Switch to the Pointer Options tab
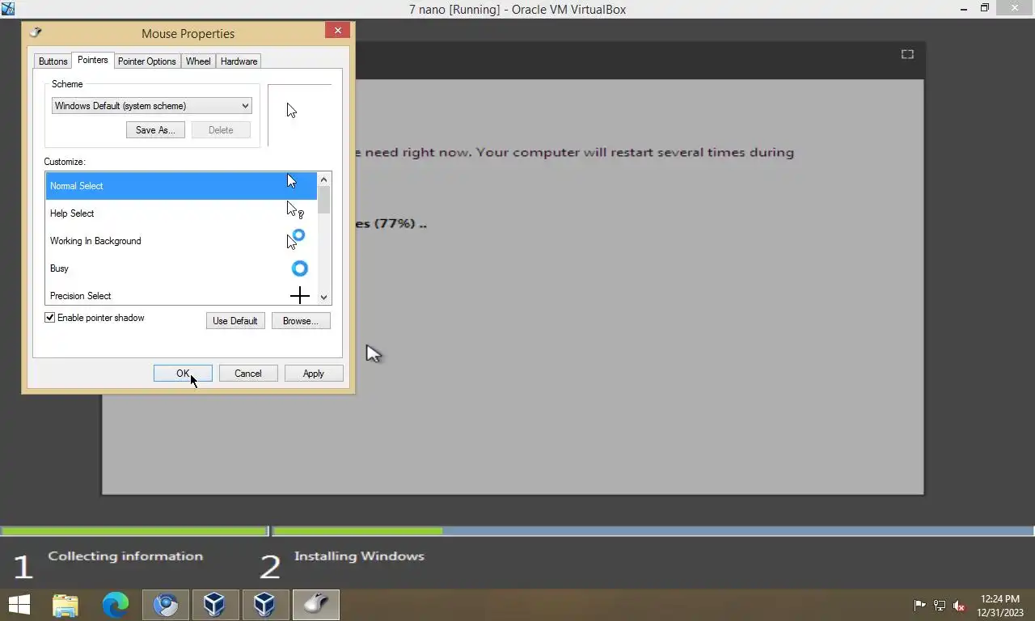This screenshot has height=621, width=1035. (147, 61)
